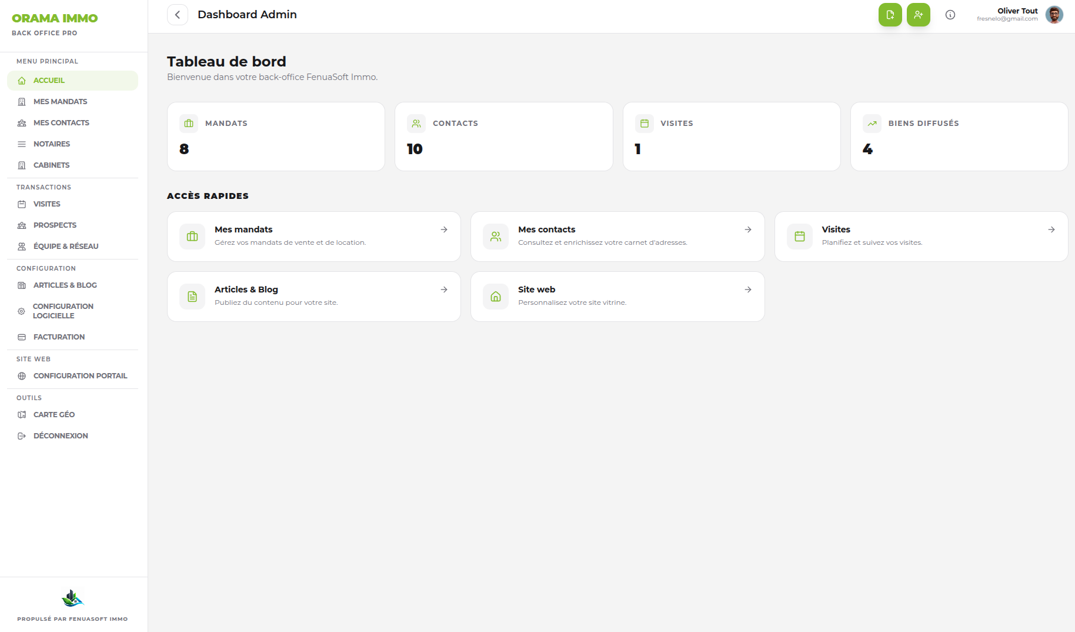
Task: Click the green new document icon button
Action: pyautogui.click(x=890, y=15)
